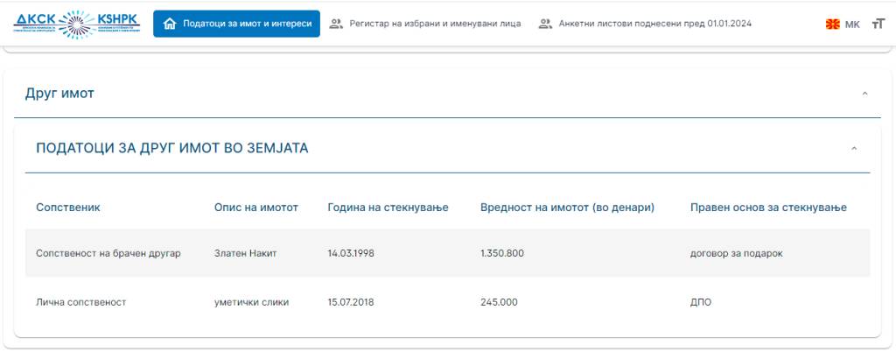Click Вредност на имотот column header

point(567,208)
